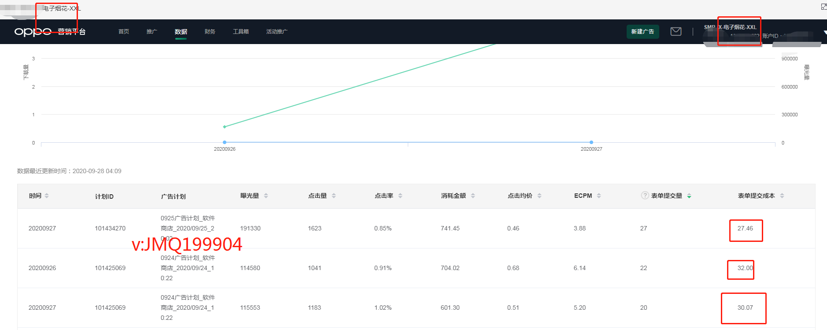The image size is (827, 330).
Task: Click the OPPO marketing platform logo
Action: click(x=50, y=31)
